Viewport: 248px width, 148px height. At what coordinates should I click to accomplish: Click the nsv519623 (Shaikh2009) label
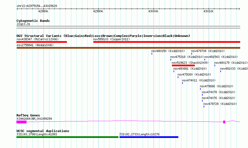(x=190, y=63)
